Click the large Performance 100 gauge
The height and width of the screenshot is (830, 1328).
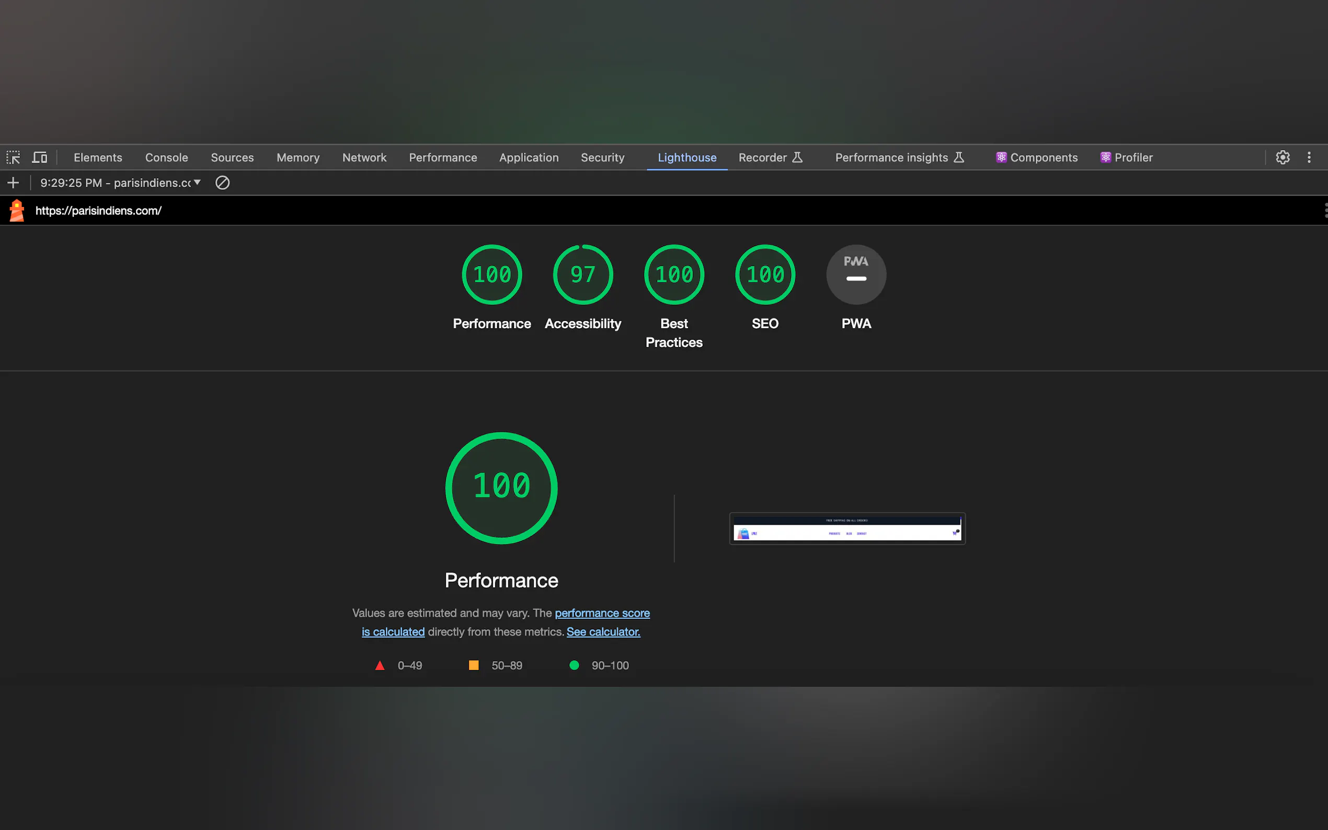point(501,488)
